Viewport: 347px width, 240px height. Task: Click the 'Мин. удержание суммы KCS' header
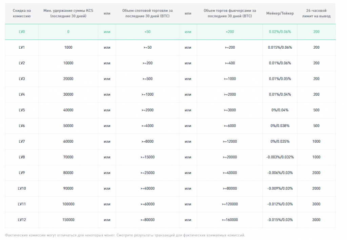pos(68,13)
